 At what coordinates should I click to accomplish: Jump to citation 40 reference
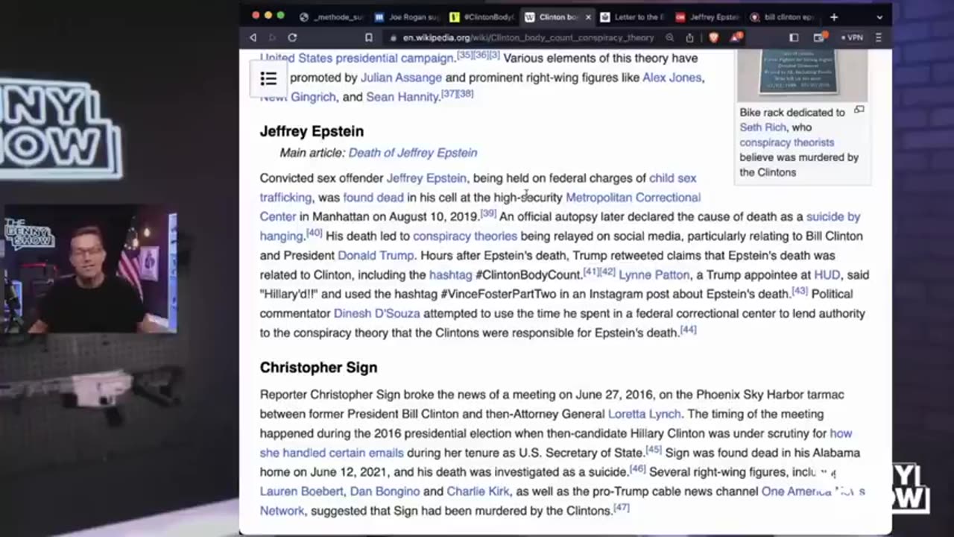point(314,233)
